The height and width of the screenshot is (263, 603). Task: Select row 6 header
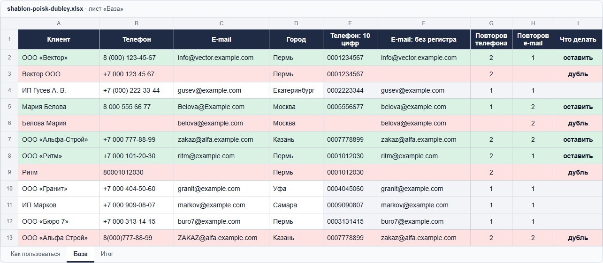click(9, 123)
